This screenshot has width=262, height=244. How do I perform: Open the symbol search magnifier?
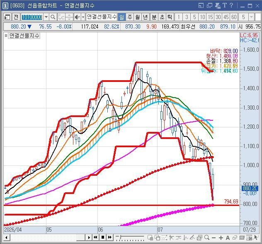[53, 17]
